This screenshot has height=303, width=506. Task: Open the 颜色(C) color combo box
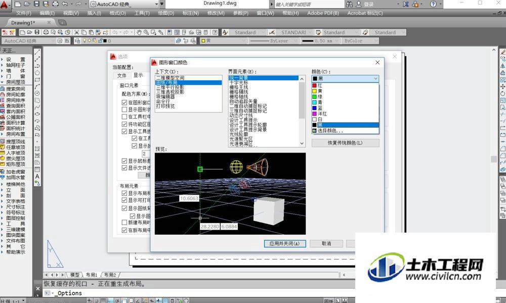click(345, 79)
